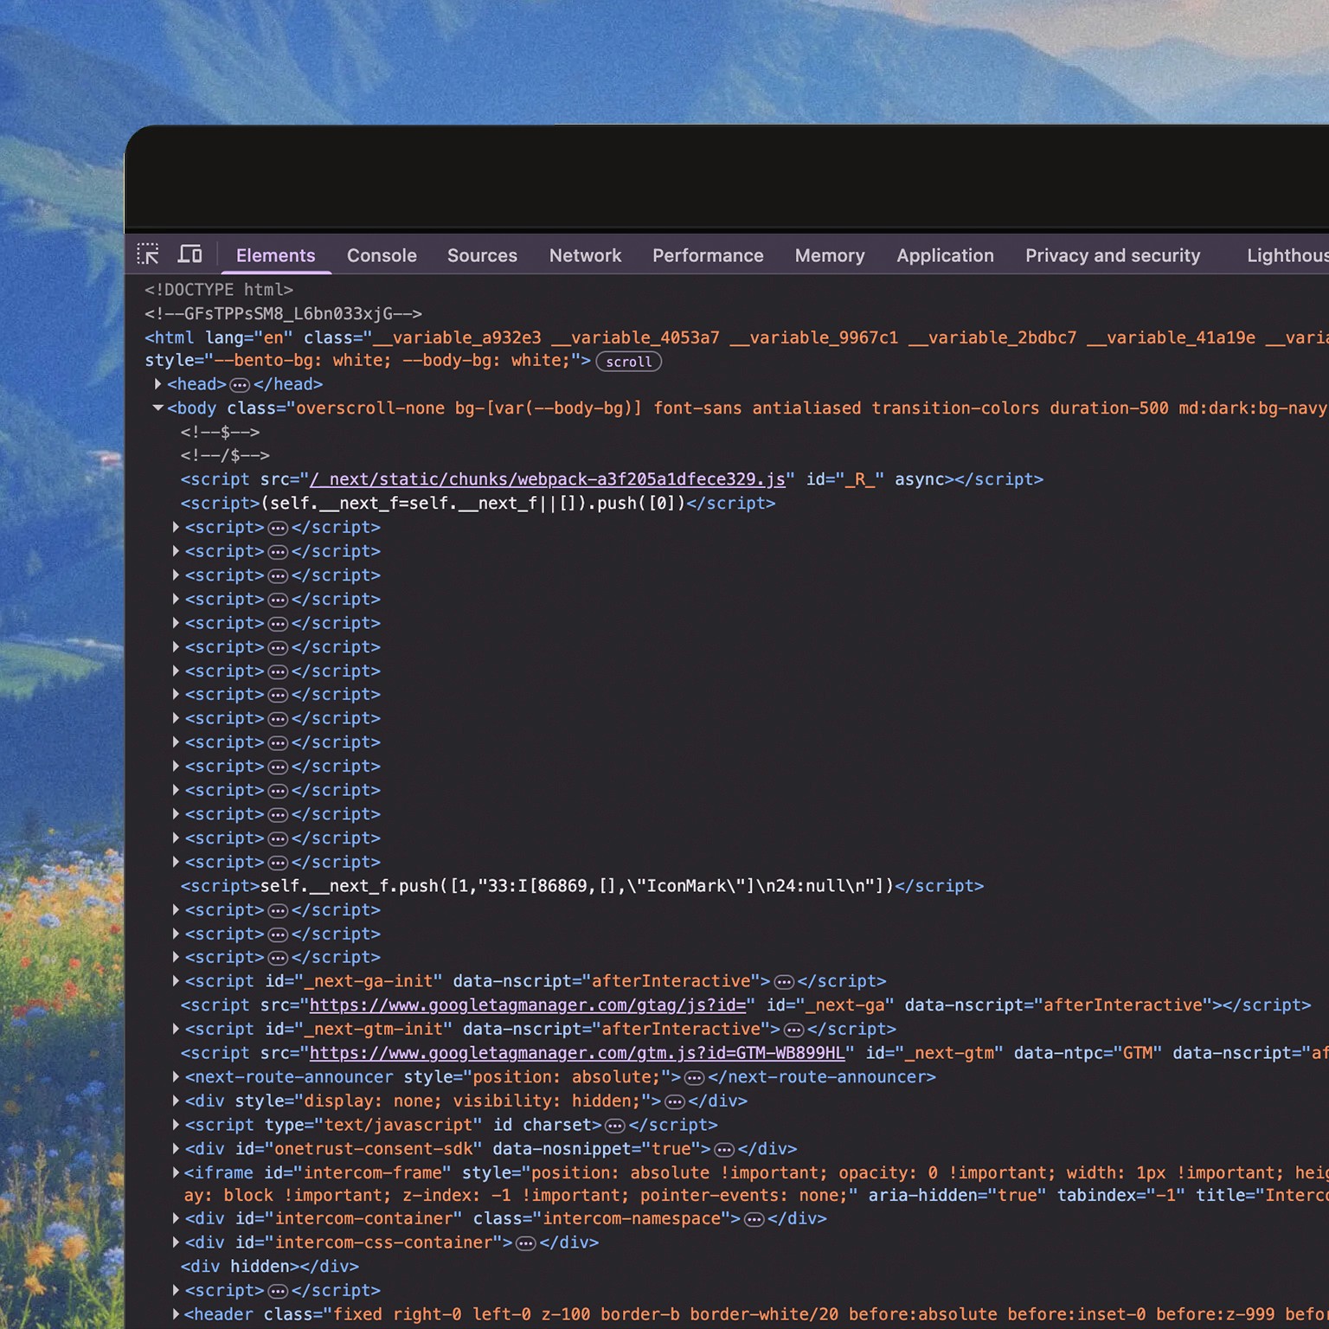Switch to the Memory tab
Image resolution: width=1329 pixels, height=1329 pixels.
[830, 255]
